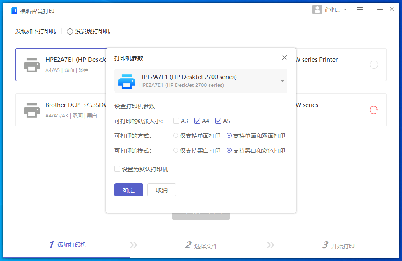Check the 设置为默认打印机 option
The width and height of the screenshot is (402, 261).
(117, 169)
